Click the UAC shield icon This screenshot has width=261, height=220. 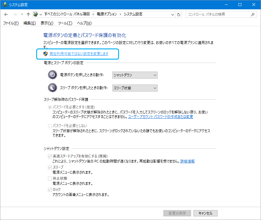[x=46, y=54]
